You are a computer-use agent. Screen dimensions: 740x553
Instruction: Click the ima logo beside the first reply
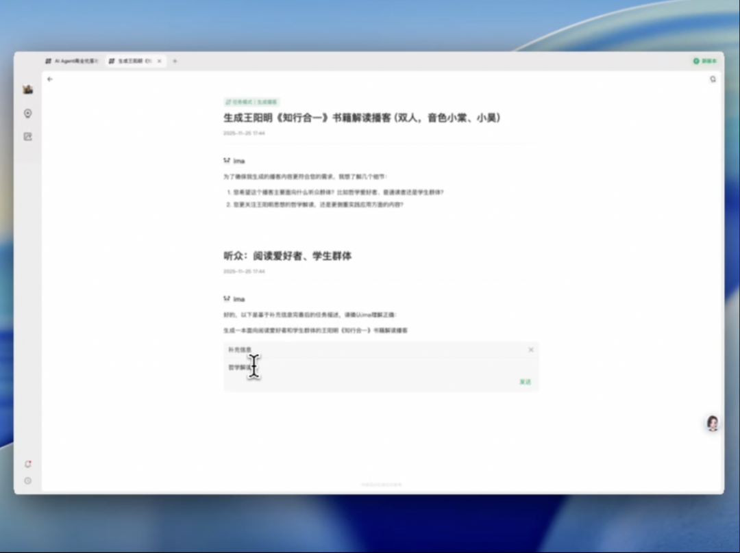(227, 160)
